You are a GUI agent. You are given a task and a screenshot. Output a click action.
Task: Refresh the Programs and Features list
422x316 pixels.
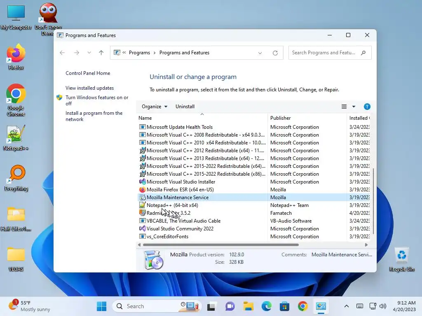pos(275,53)
